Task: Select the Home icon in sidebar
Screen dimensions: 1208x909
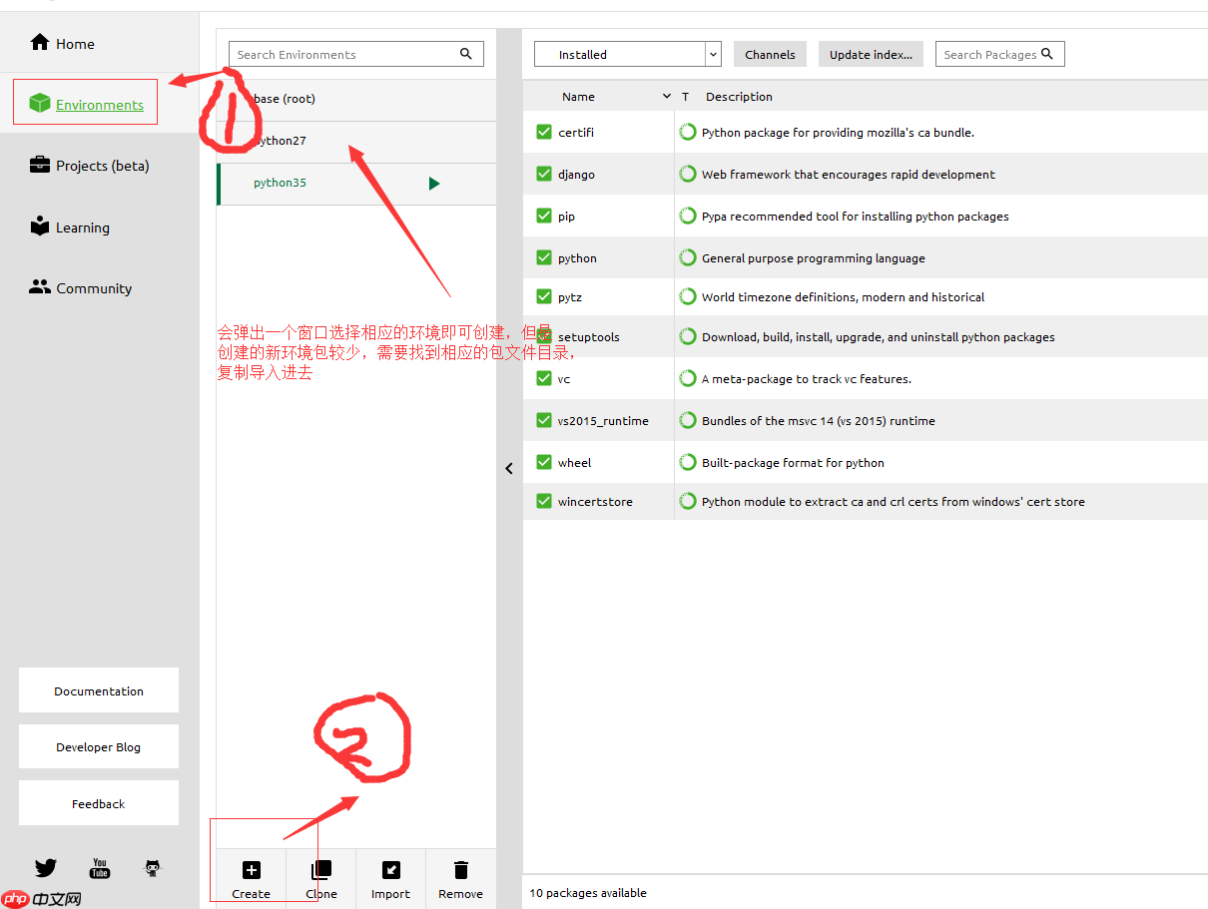Action: click(x=40, y=43)
